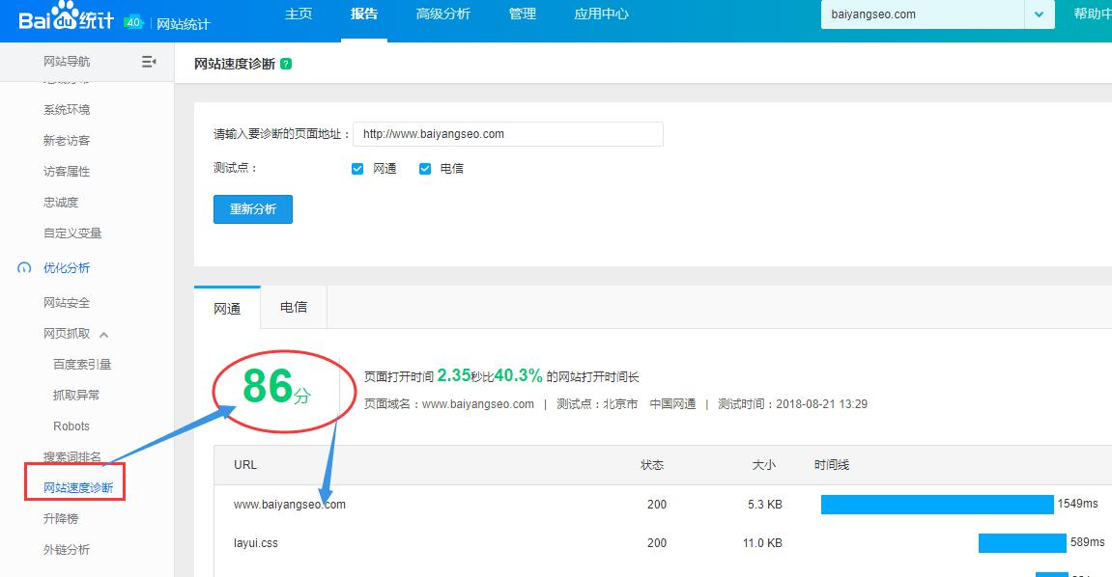The width and height of the screenshot is (1112, 577).
Task: Open 网站导航 in the sidebar
Action: (x=67, y=62)
